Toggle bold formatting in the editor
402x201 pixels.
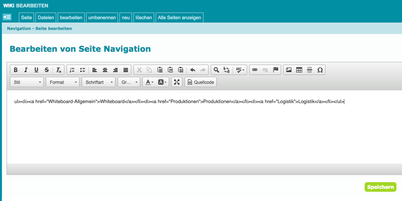point(16,70)
